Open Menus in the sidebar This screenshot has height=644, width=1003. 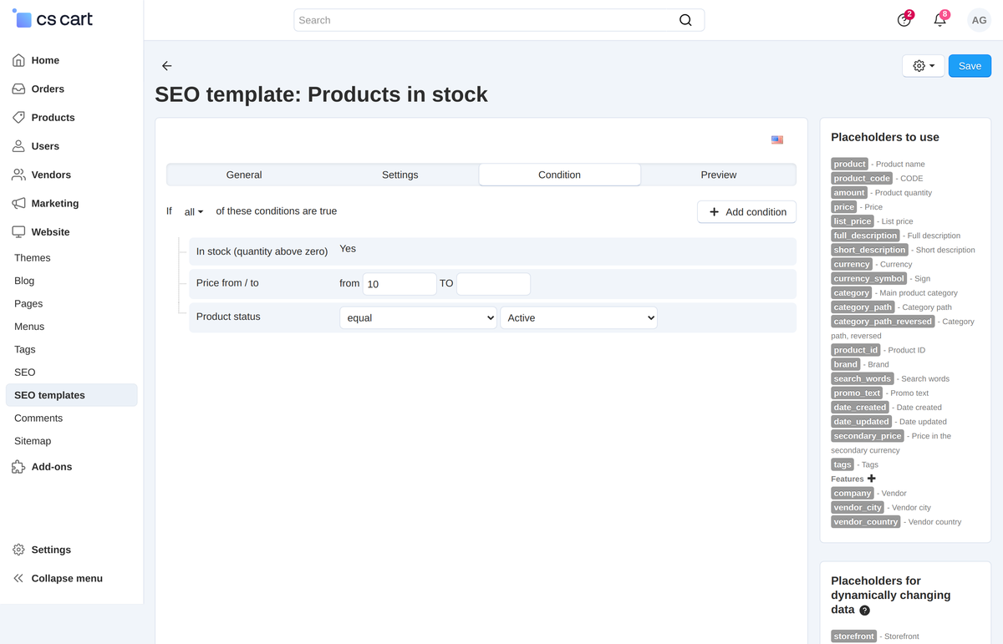point(29,327)
